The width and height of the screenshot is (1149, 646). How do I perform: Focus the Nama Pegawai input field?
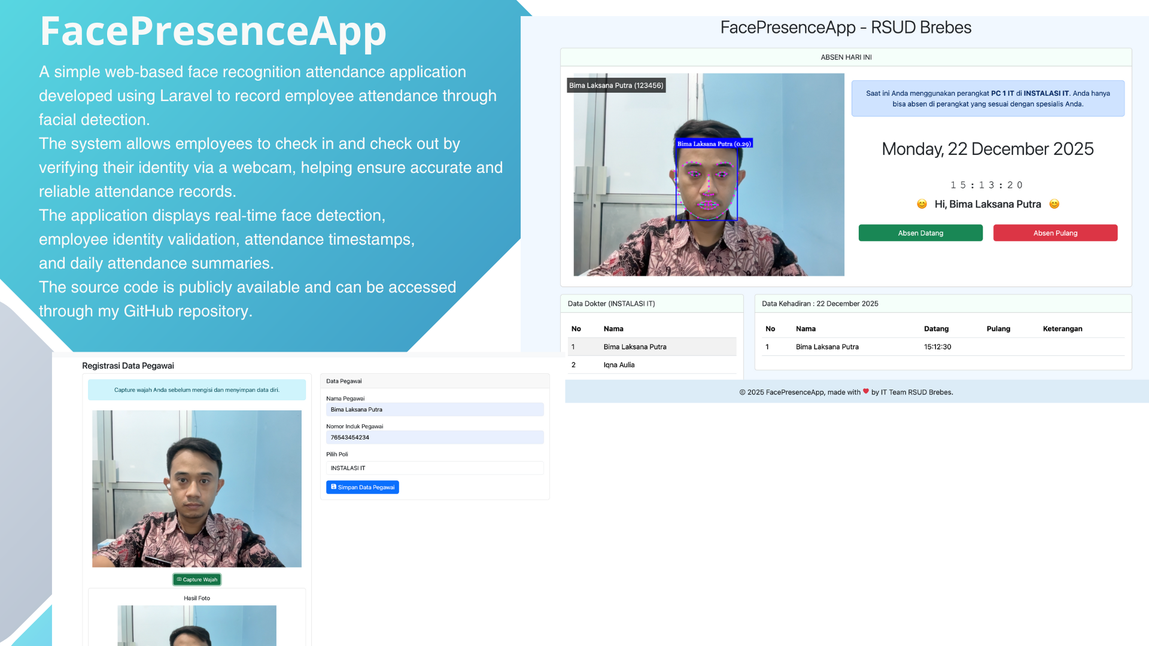coord(434,410)
